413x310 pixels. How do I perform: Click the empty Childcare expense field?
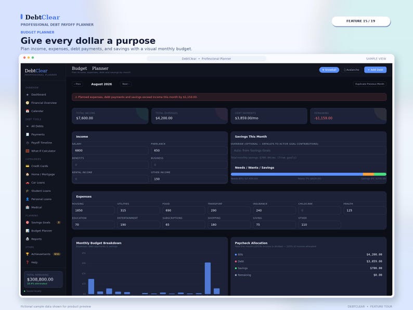pos(319,211)
